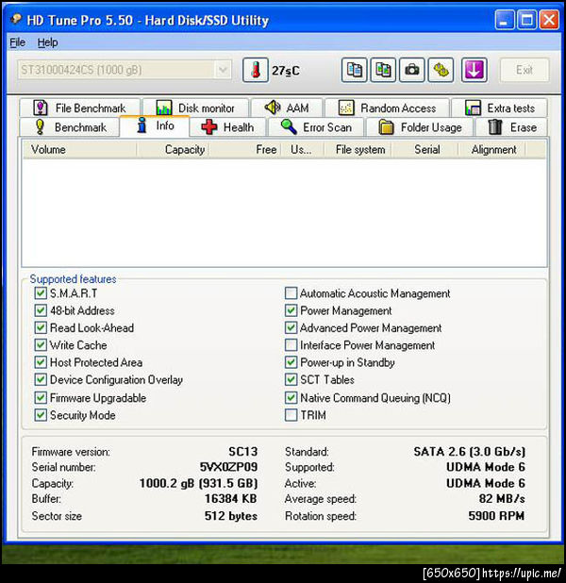Image resolution: width=566 pixels, height=583 pixels.
Task: Click the copy screenshot to clipboard icon
Action: 383,70
